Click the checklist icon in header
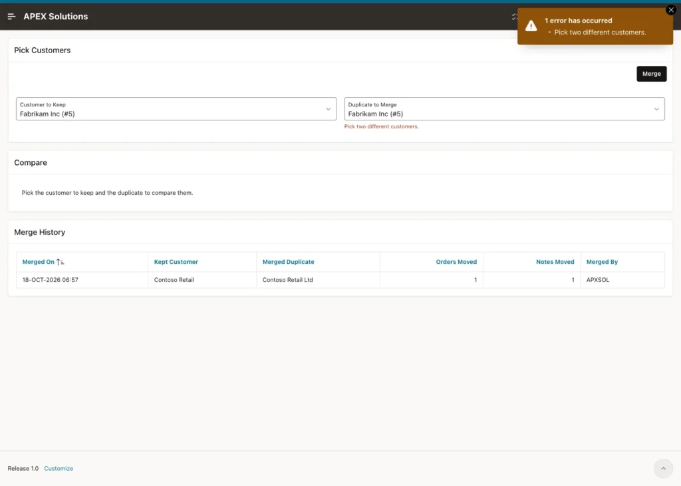Screen dimensions: 681x486 tap(514, 17)
